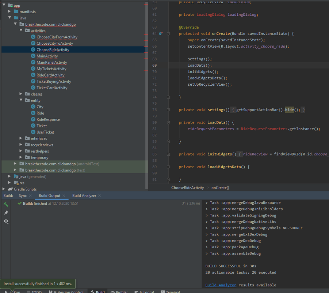Click the project tree vertical scrollbar
This screenshot has width=329, height=293.
click(x=146, y=95)
